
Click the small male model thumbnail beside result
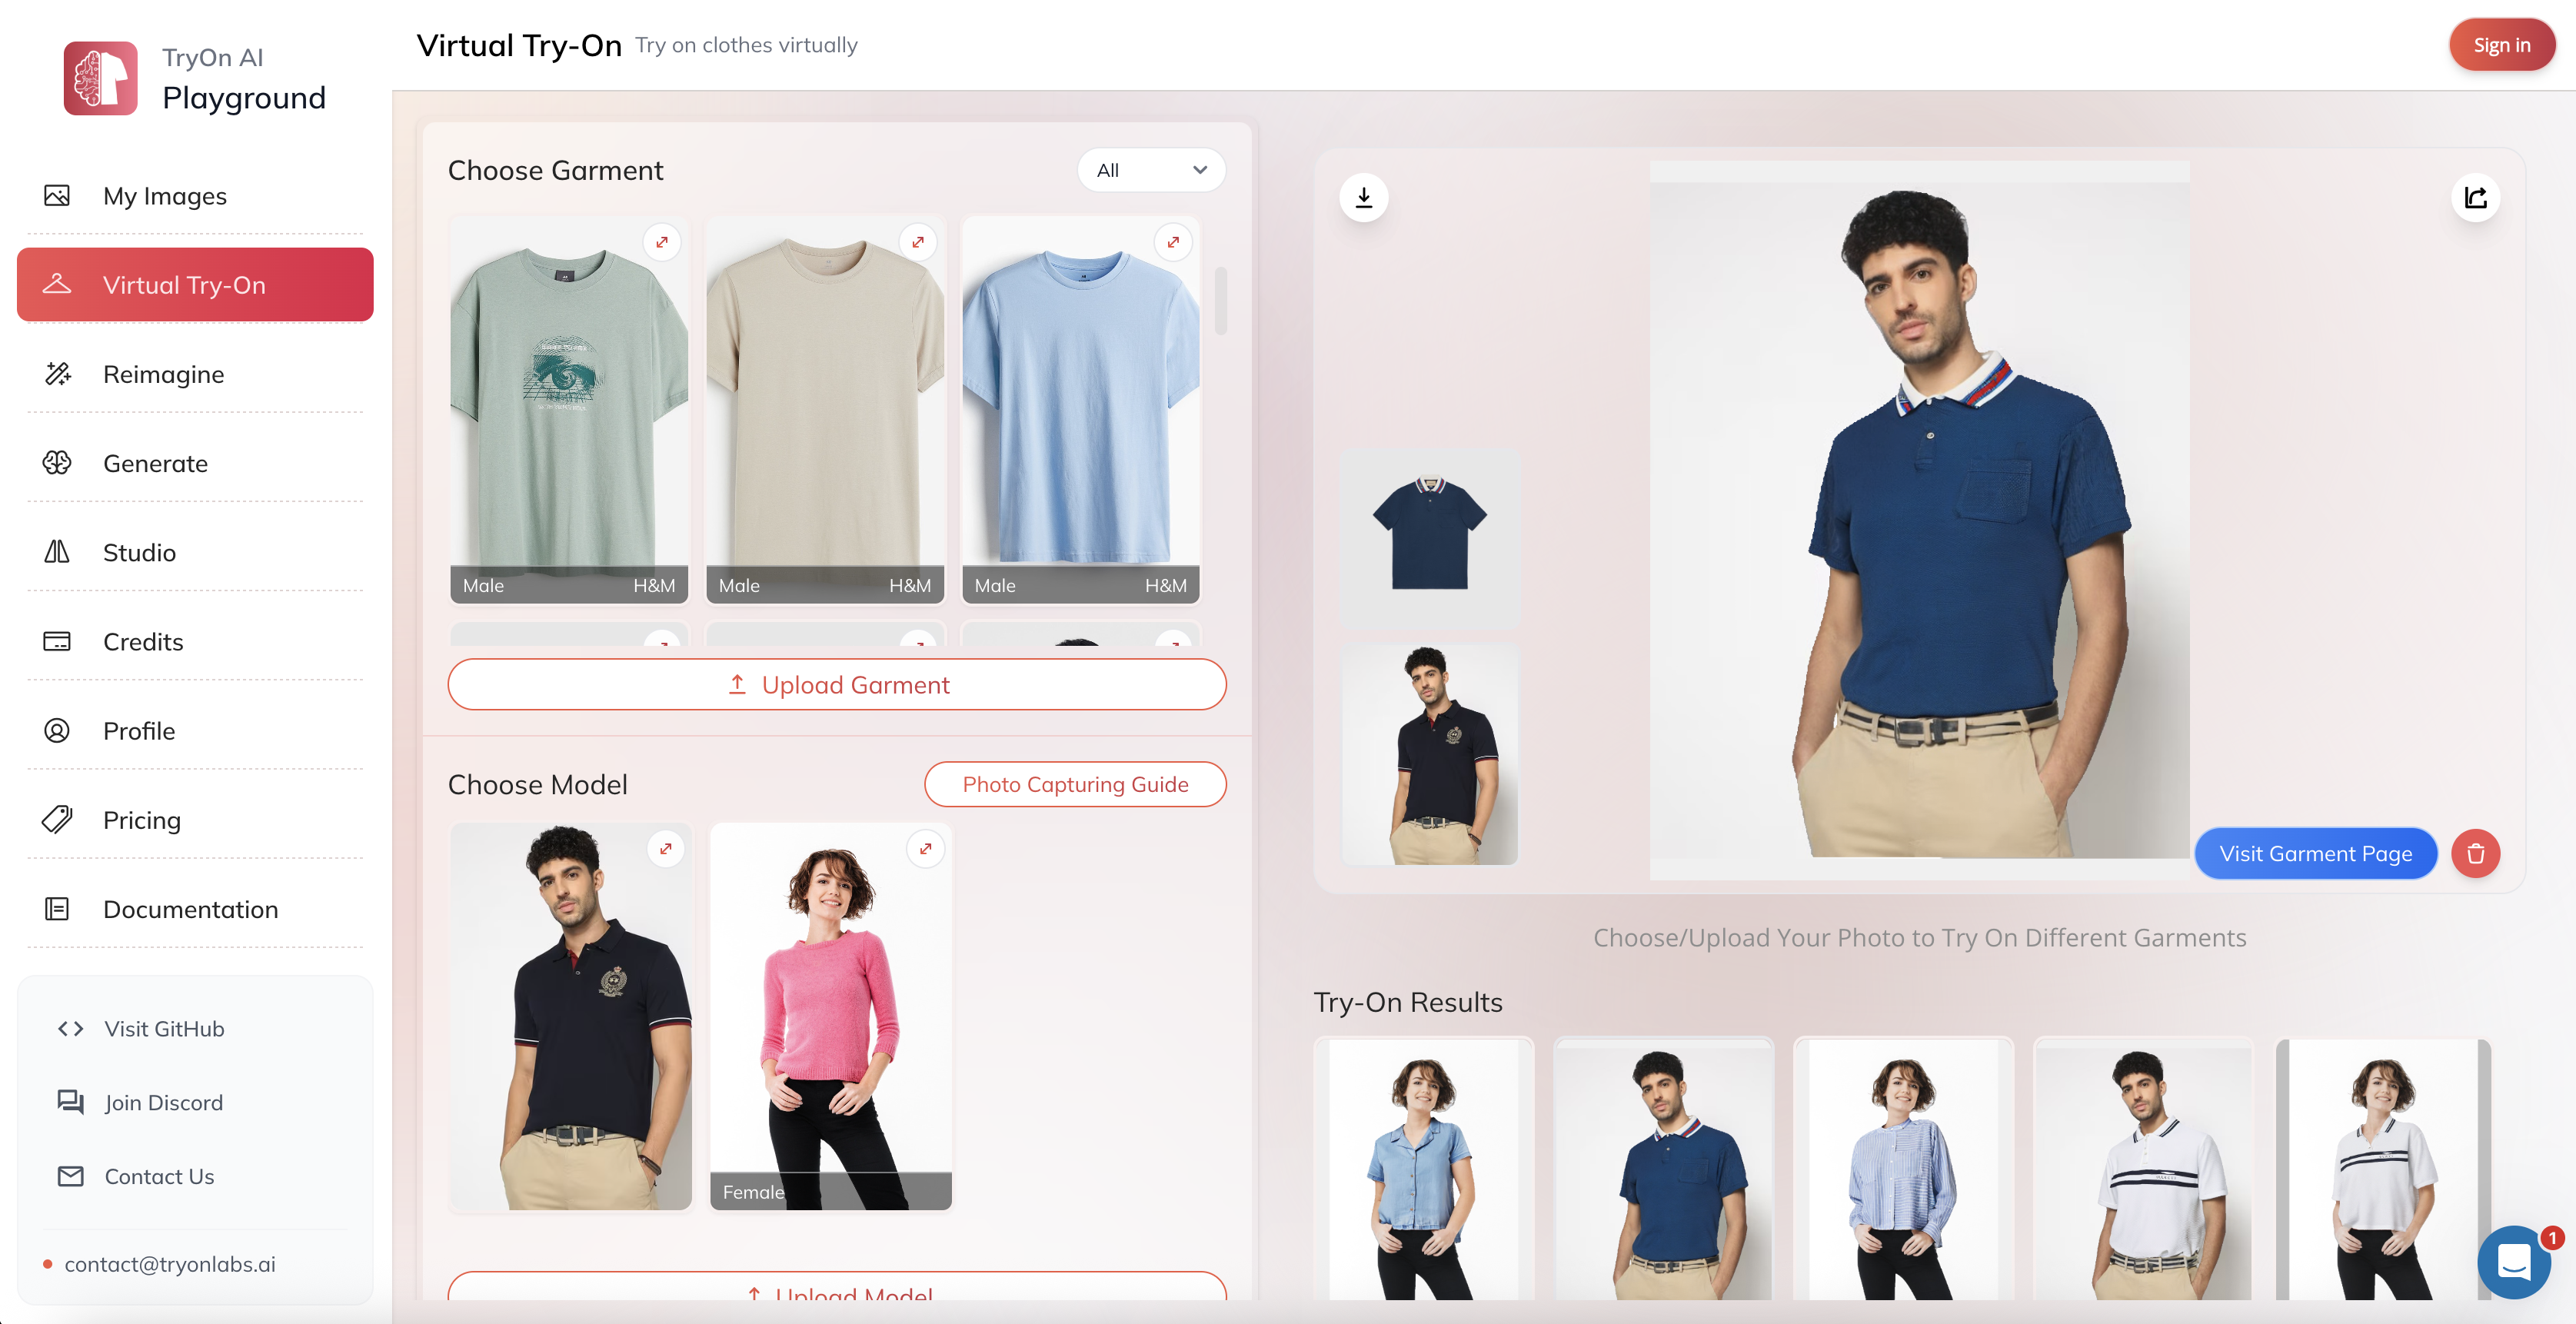tap(1430, 754)
